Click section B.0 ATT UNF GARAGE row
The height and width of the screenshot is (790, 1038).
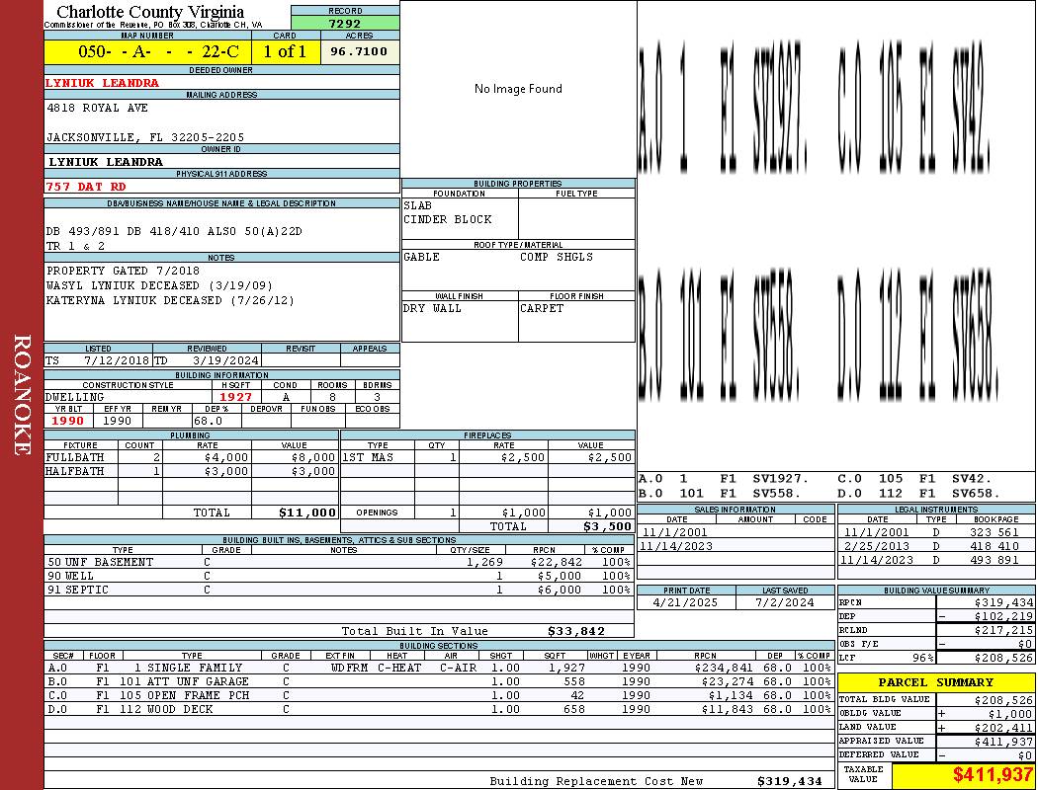[440, 681]
